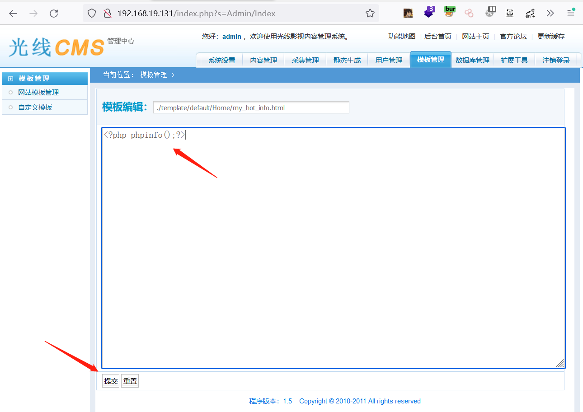The image size is (583, 412).
Task: Click the 程序版本: 1.5 footer text
Action: coord(271,401)
